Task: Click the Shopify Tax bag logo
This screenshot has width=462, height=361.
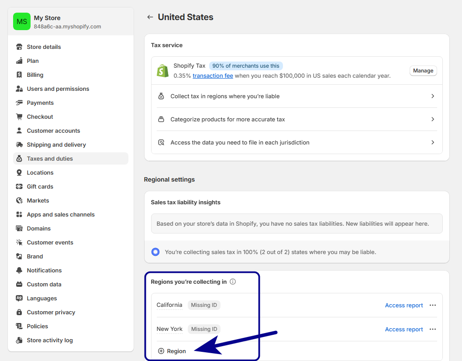Action: 162,71
